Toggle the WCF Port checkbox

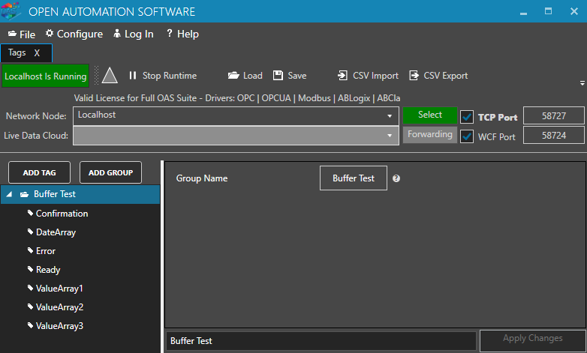[467, 136]
